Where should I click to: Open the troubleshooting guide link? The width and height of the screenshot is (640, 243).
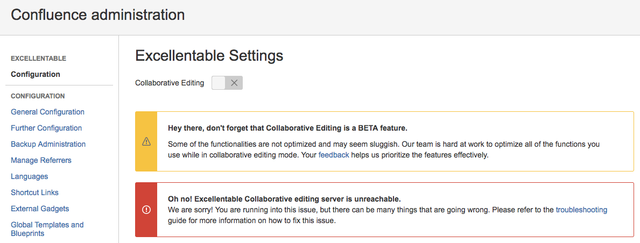coord(582,210)
